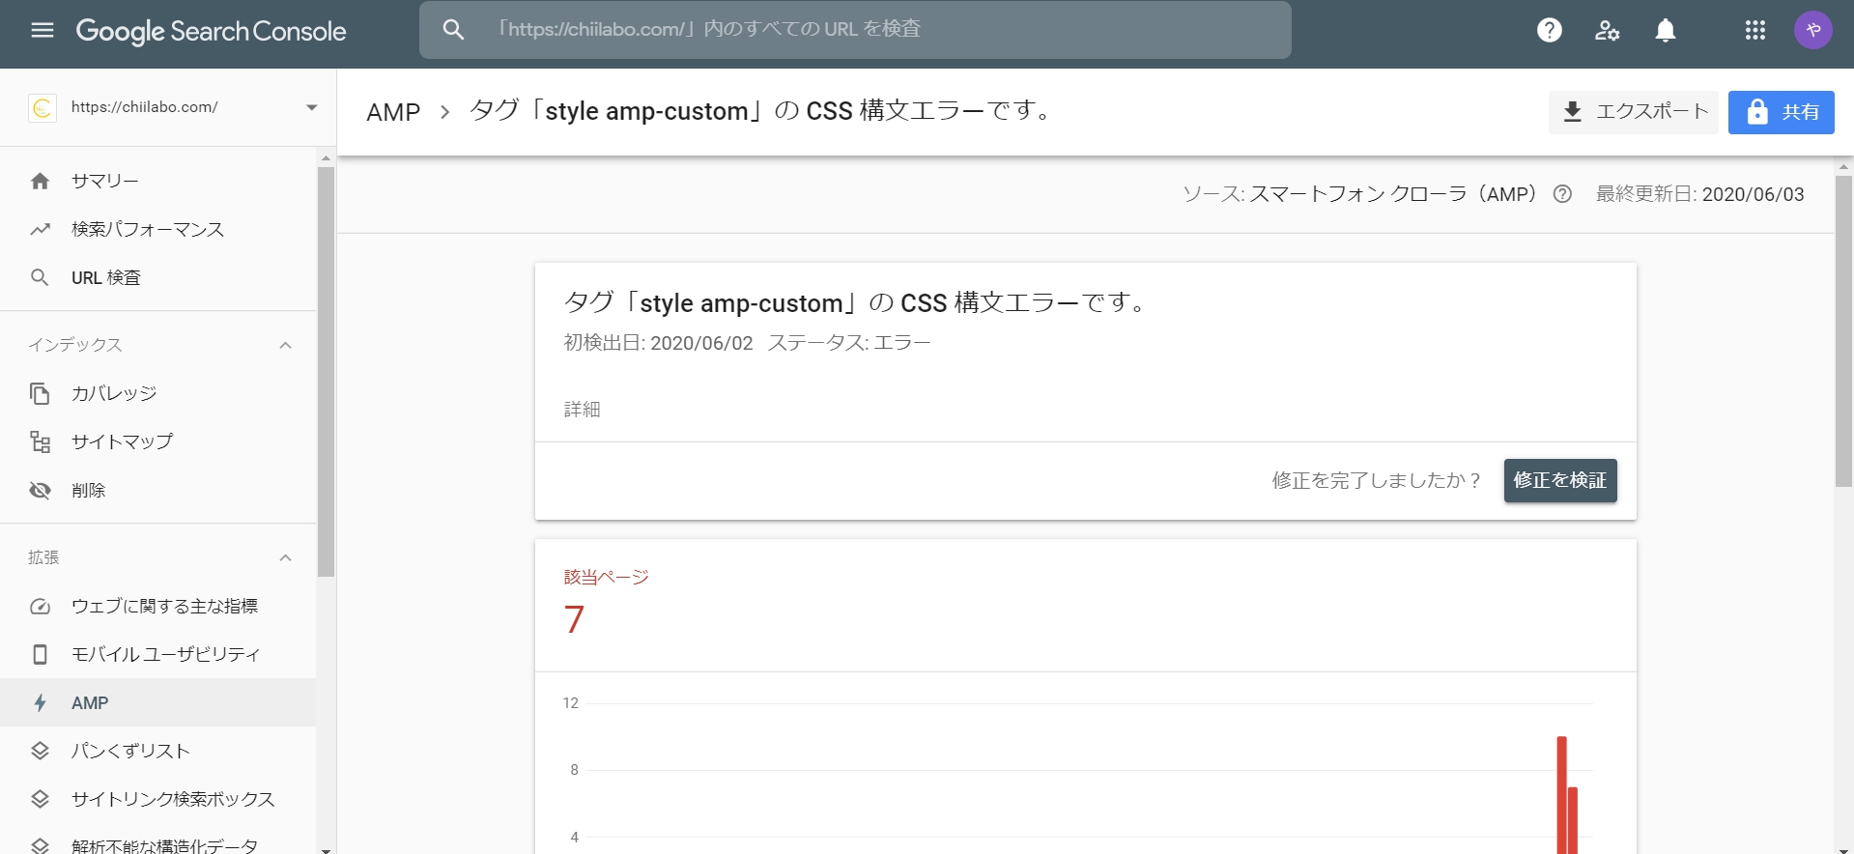1854x854 pixels.
Task: Click the sidebar scroll up arrow
Action: [327, 157]
